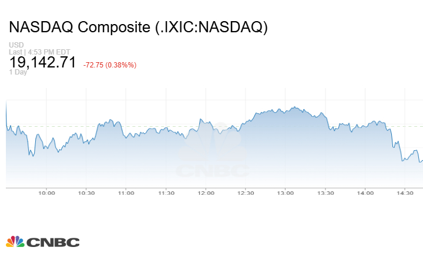
Task: Click the CNBC watermark in chart center
Action: tap(212, 150)
